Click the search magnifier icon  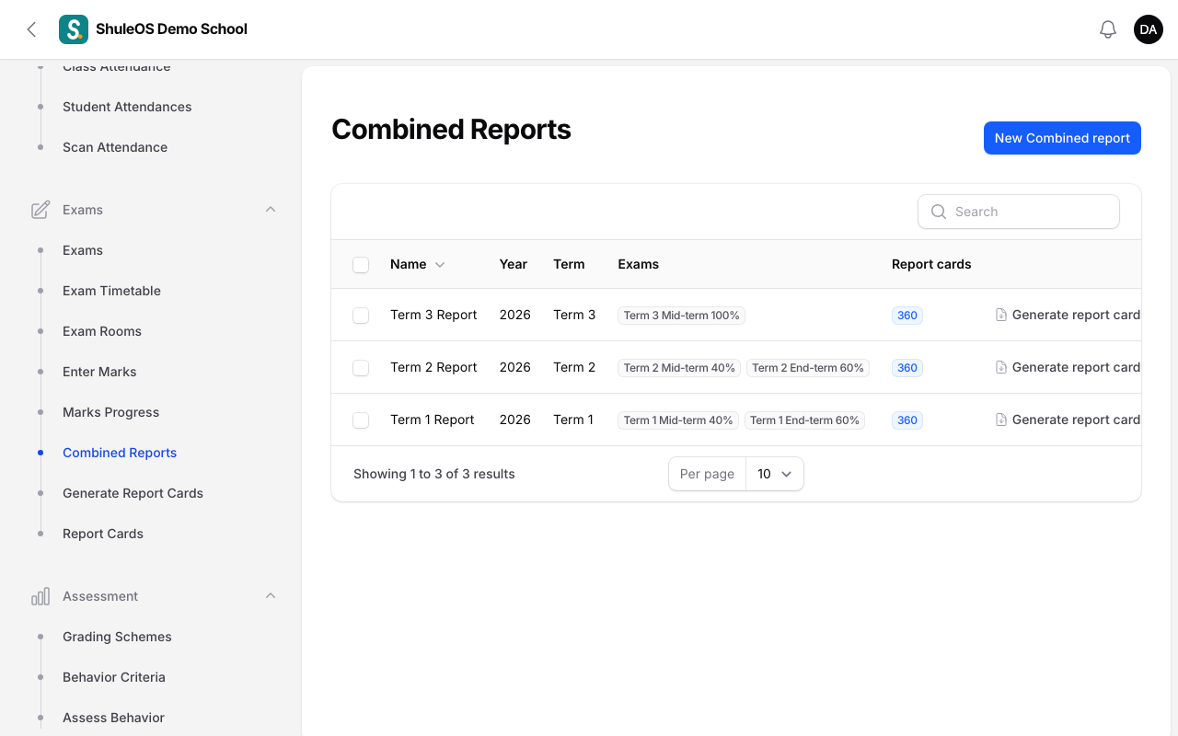[x=939, y=212]
